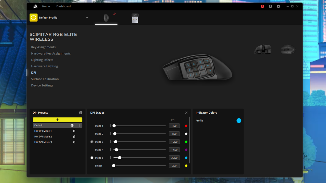Change the Stage 4 purple color swatch
Viewport: 326px width, 183px height.
(186, 150)
